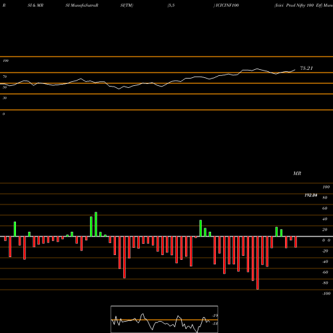
Task: Open the mini line chart thumbnail
Action: (x=165, y=319)
